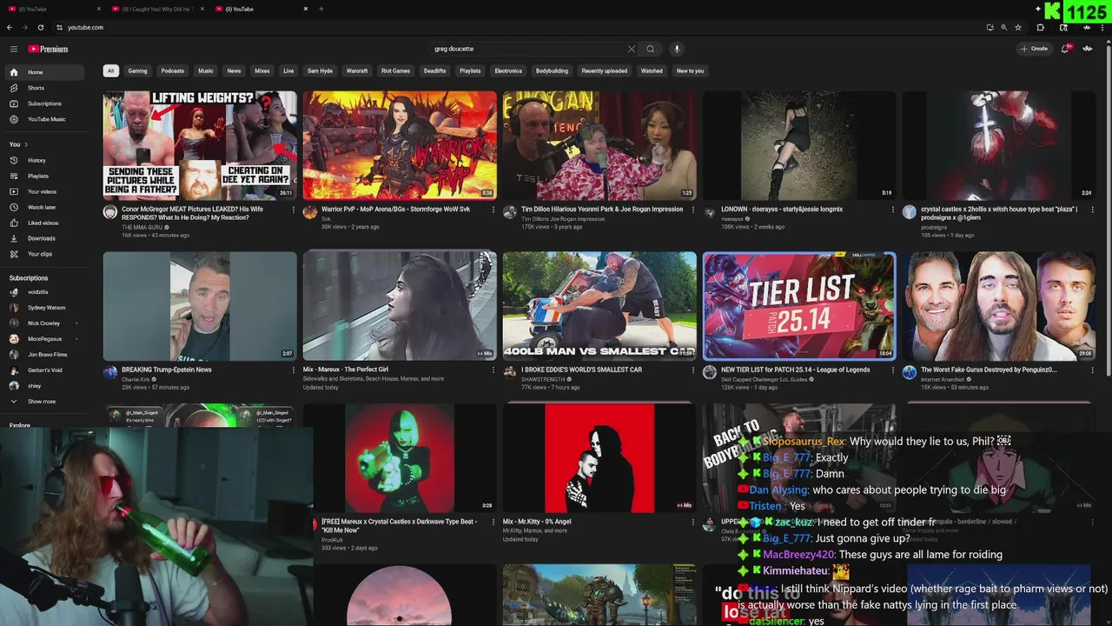Open Mix - Mareux The Perfect Girl thumbnail
This screenshot has height=626, width=1112.
click(x=400, y=306)
